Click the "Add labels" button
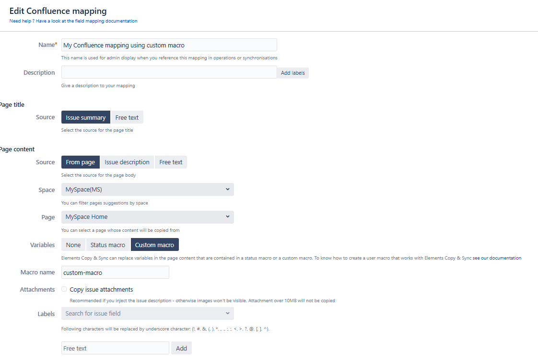 click(x=292, y=72)
